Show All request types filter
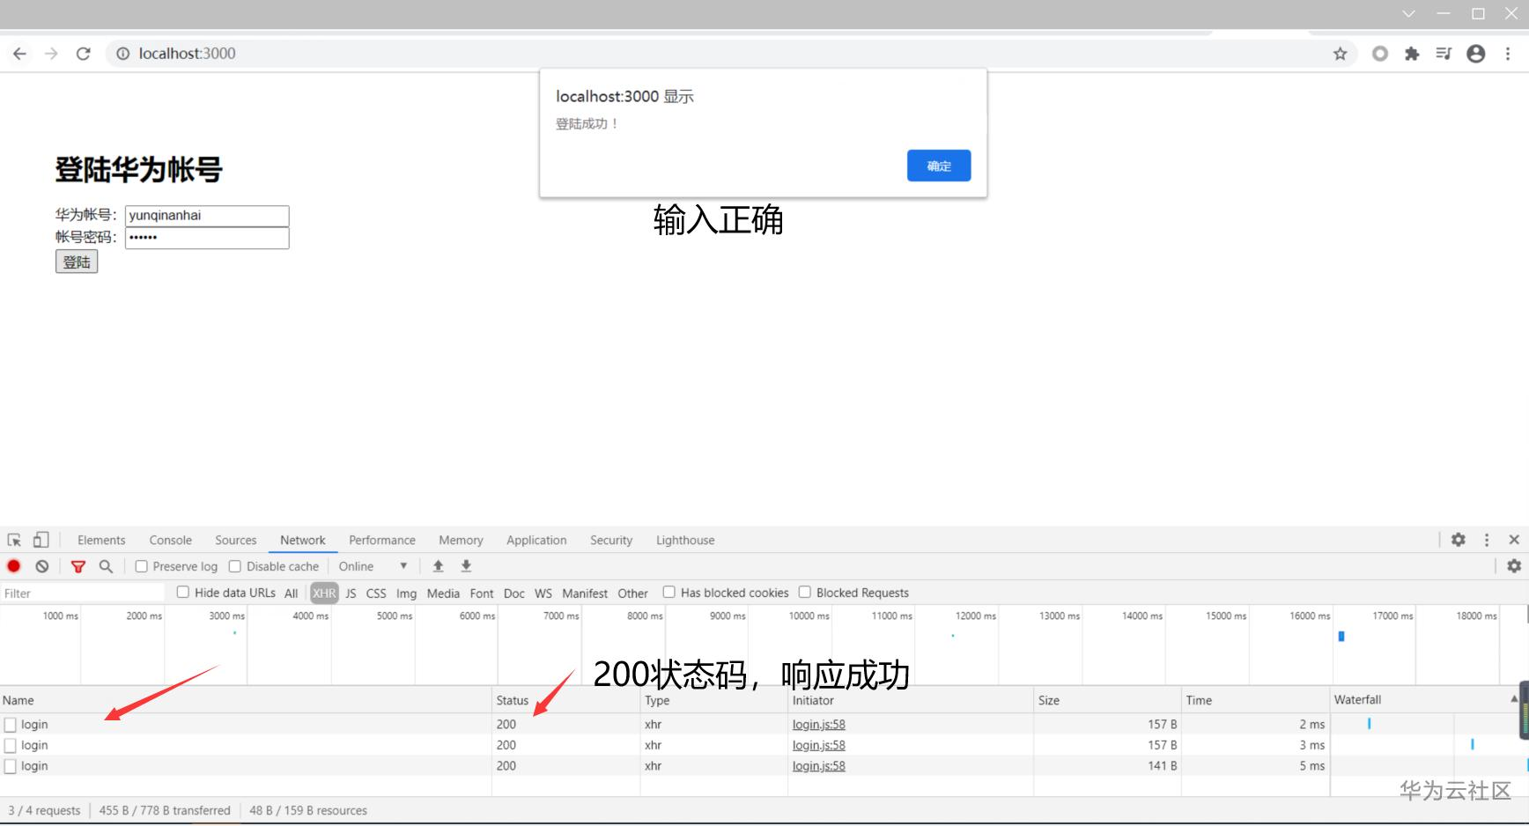1529x826 pixels. (x=291, y=594)
